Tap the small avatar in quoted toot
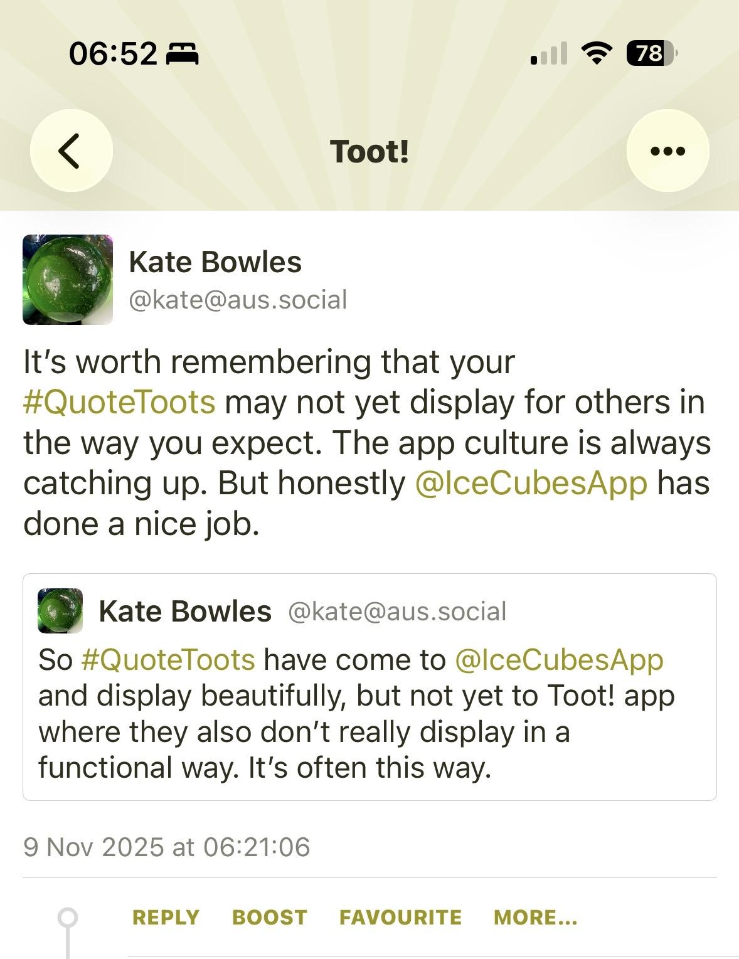Screen dimensions: 739x959 pyautogui.click(x=60, y=610)
